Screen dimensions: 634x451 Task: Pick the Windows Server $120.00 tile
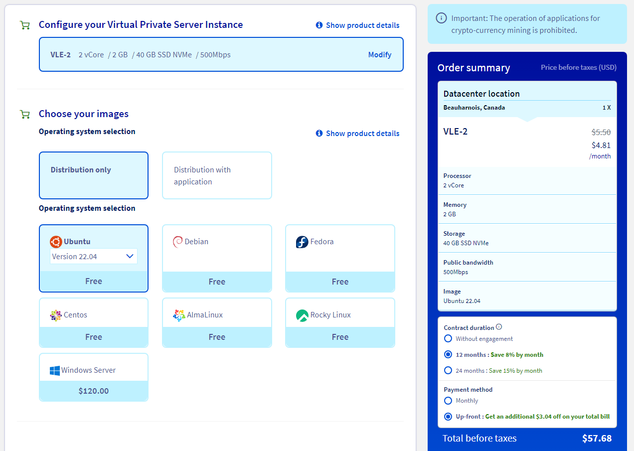(94, 377)
